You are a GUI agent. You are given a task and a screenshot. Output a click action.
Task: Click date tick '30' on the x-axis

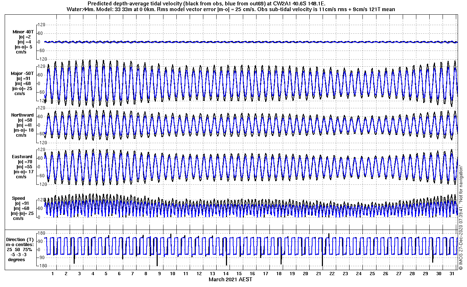[x=438, y=274]
